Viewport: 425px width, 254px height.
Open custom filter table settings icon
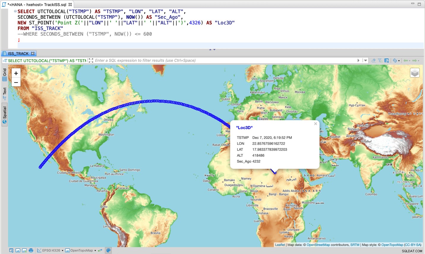click(x=386, y=61)
